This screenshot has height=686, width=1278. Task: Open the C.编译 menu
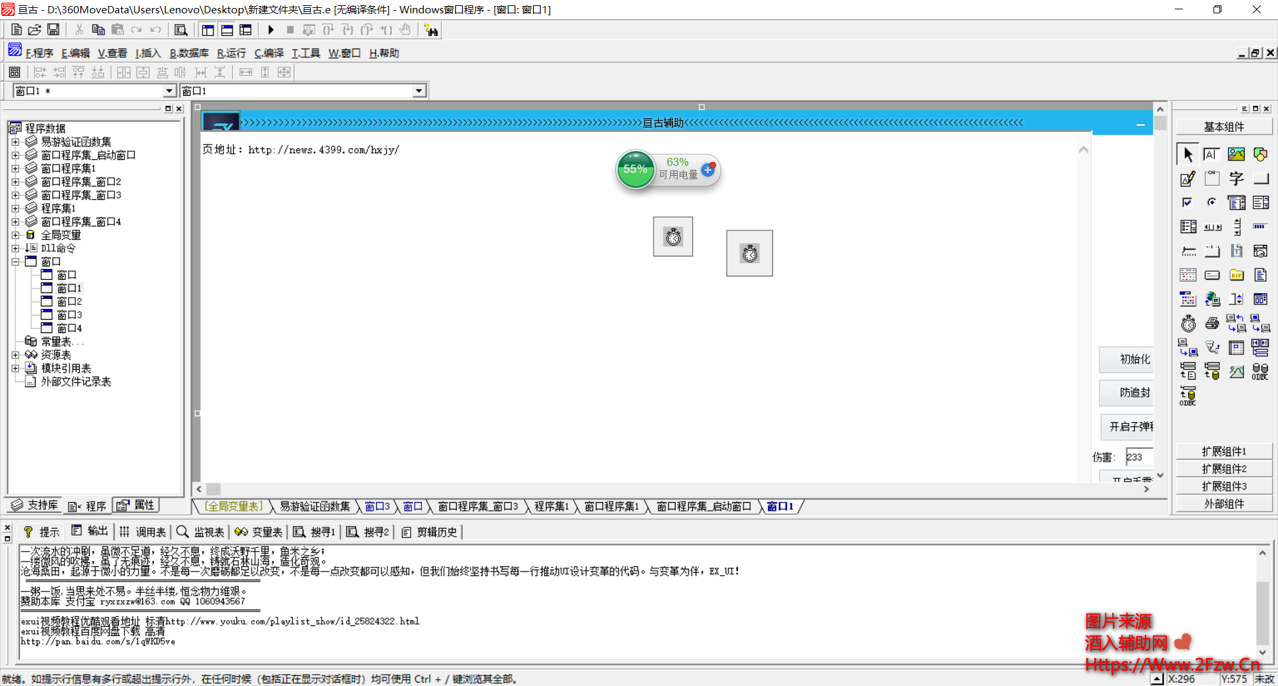(269, 53)
